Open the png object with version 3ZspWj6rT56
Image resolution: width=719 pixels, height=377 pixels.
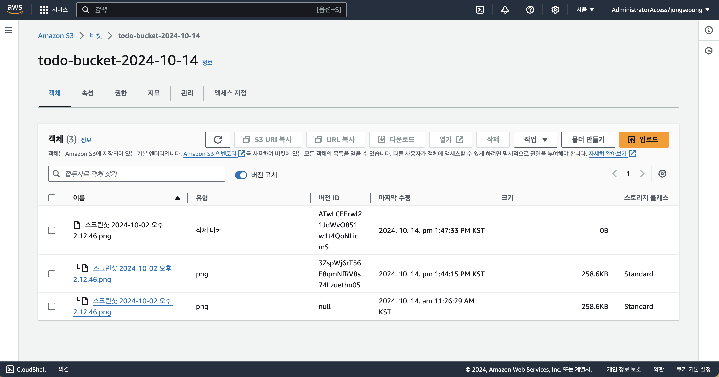click(x=123, y=274)
